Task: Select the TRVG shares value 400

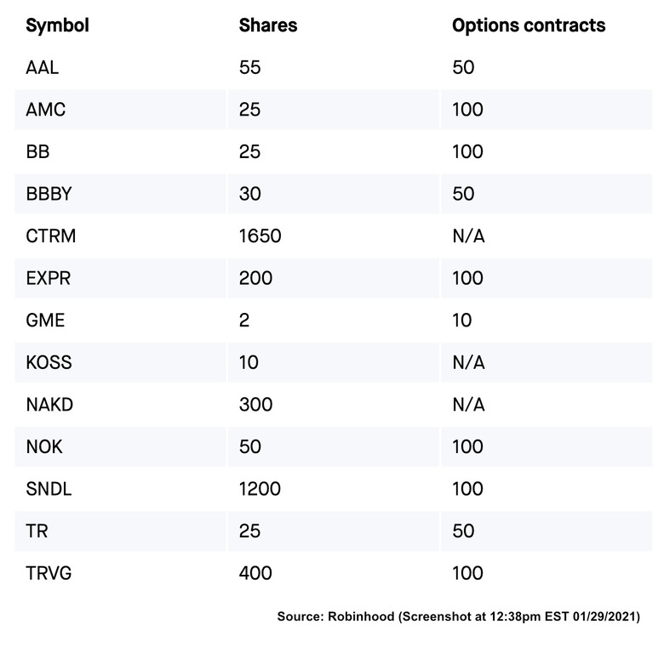Action: tap(255, 573)
